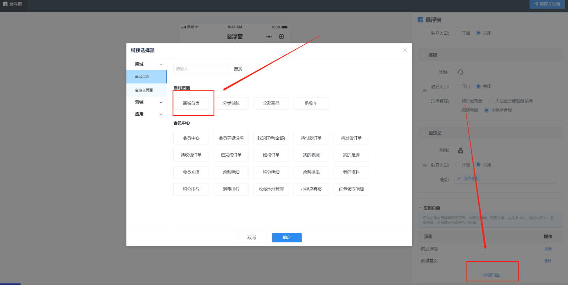The height and width of the screenshot is (285, 568).
Task: Expand the 应用 menu group
Action: click(x=161, y=114)
